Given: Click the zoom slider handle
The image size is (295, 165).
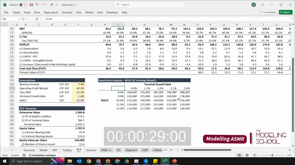Looking at the screenshot, I should point(272,155).
